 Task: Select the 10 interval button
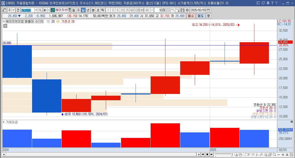pos(122,10)
